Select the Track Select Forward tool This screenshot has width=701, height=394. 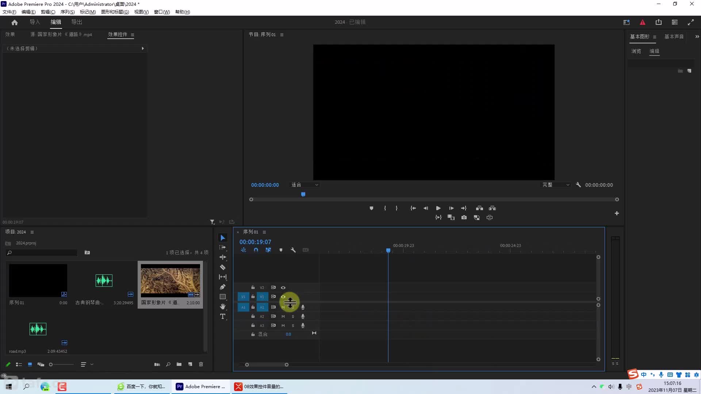[223, 247]
